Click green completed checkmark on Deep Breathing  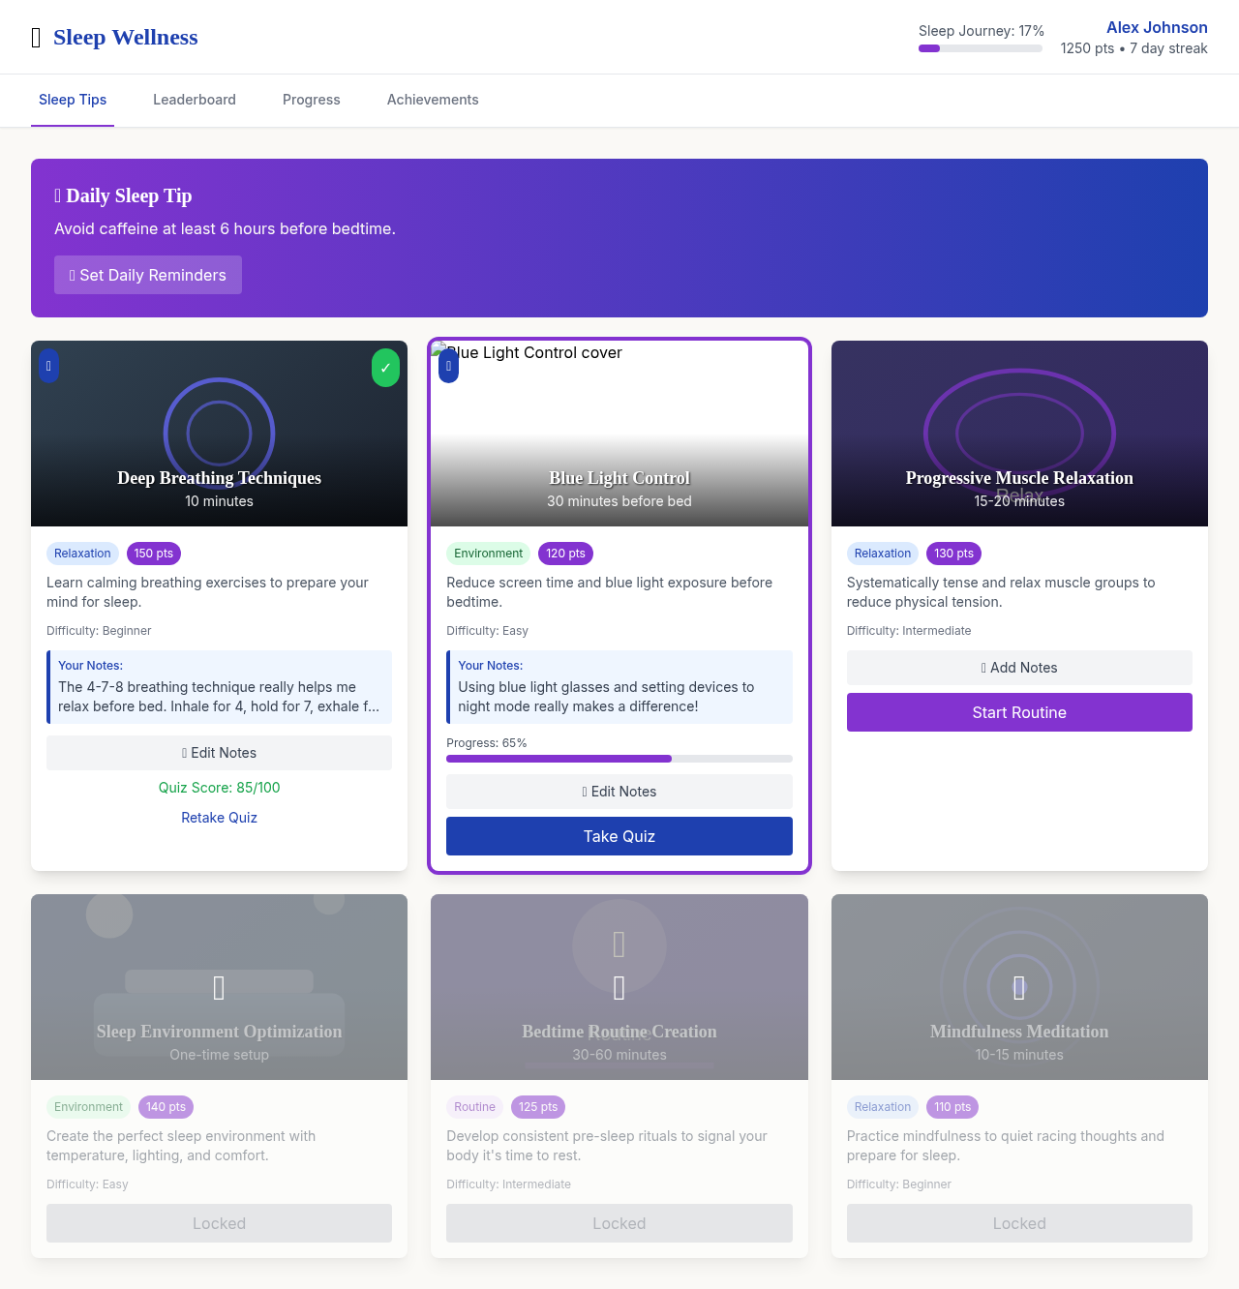click(385, 368)
